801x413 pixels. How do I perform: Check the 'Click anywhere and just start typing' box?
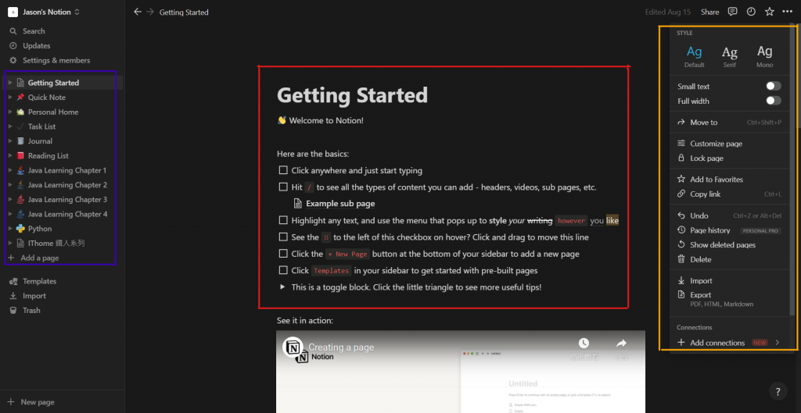[x=283, y=169]
